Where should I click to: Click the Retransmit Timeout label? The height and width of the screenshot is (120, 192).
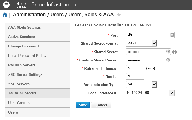point(101,68)
